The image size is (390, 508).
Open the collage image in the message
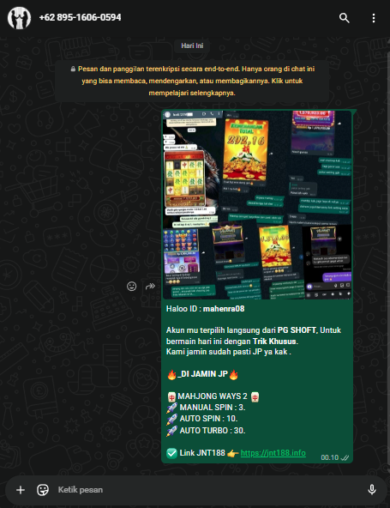click(257, 205)
